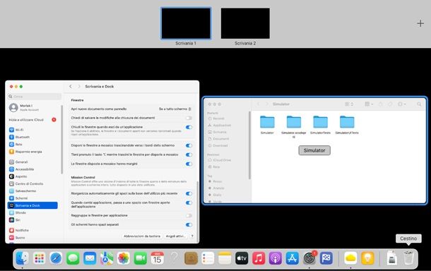Click the share icon in Finder toolbar
This screenshot has height=271, width=431.
click(x=380, y=104)
